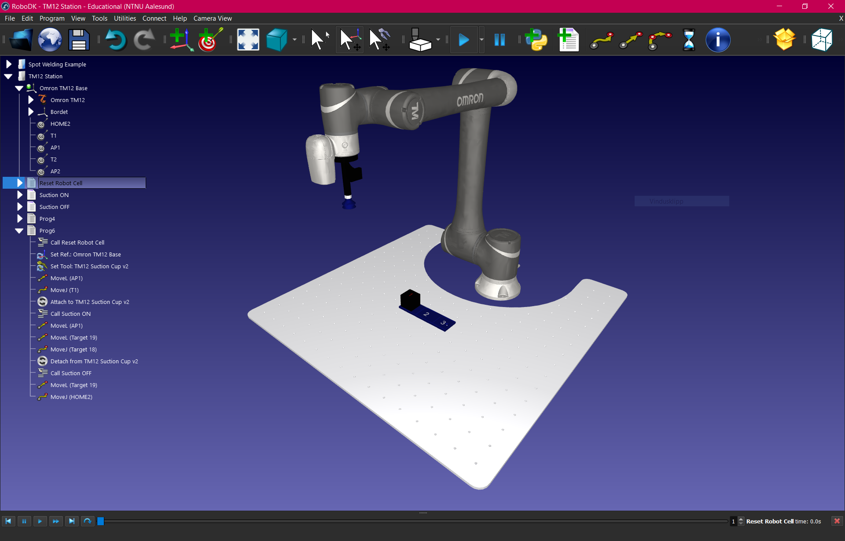Image resolution: width=845 pixels, height=541 pixels.
Task: Toggle the Pause simulation button
Action: click(500, 40)
